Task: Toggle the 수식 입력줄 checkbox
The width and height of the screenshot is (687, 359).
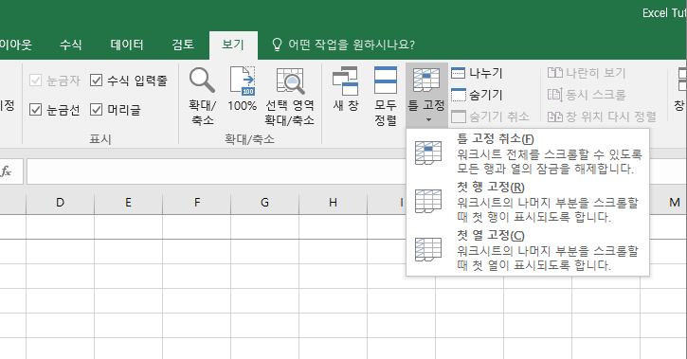Action: pos(96,81)
